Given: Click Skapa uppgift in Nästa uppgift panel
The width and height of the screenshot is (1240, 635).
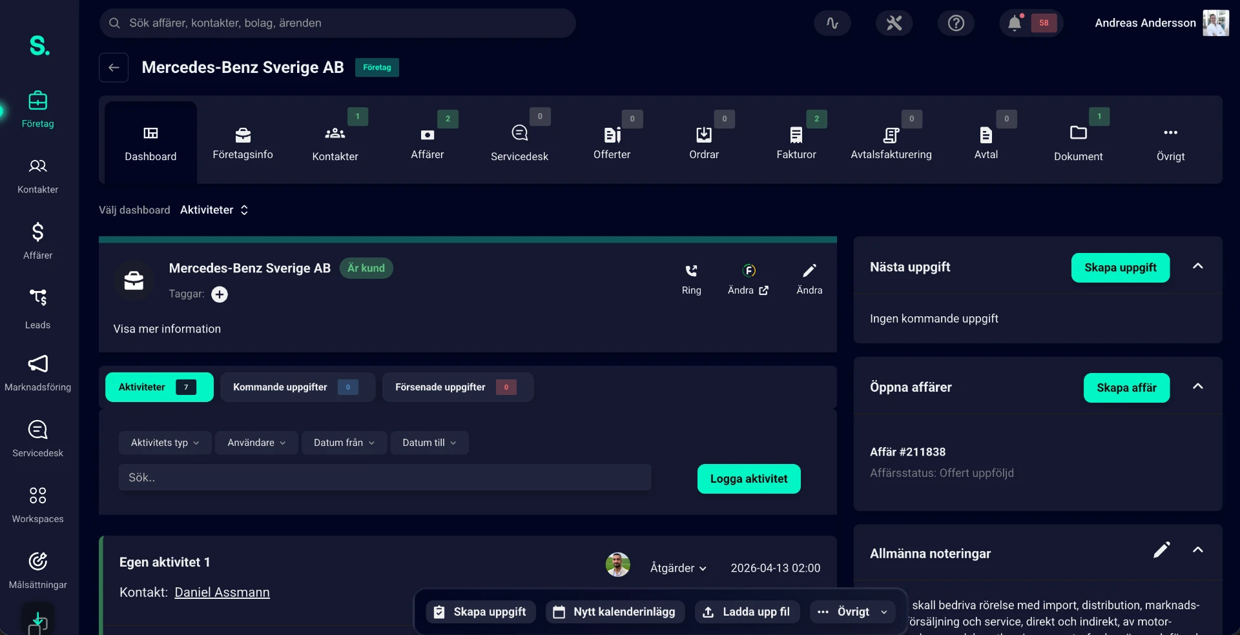Looking at the screenshot, I should click(1121, 268).
